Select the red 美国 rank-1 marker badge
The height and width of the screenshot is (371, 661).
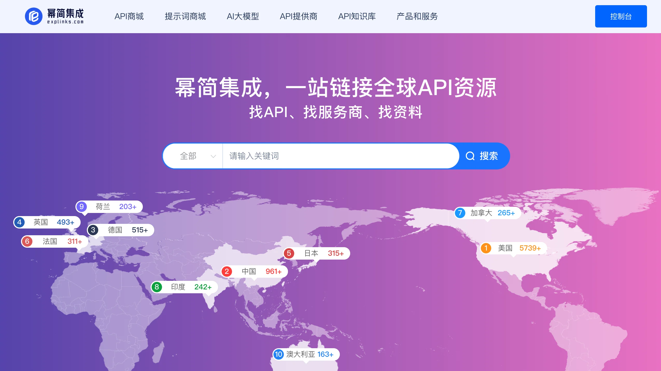pos(486,248)
